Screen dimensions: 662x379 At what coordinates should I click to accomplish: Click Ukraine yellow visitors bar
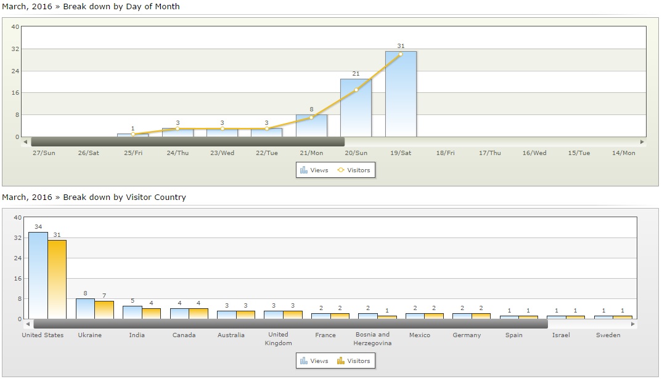tap(104, 310)
